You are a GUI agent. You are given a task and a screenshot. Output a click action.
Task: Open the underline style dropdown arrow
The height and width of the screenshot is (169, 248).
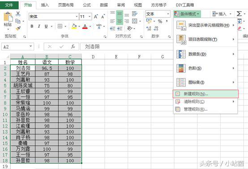(51, 26)
